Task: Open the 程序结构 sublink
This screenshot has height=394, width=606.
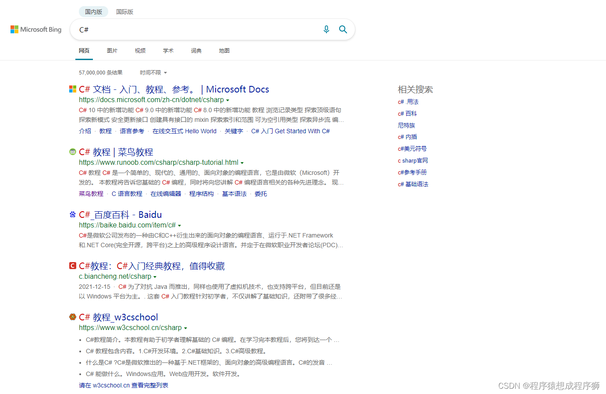Action: point(202,194)
